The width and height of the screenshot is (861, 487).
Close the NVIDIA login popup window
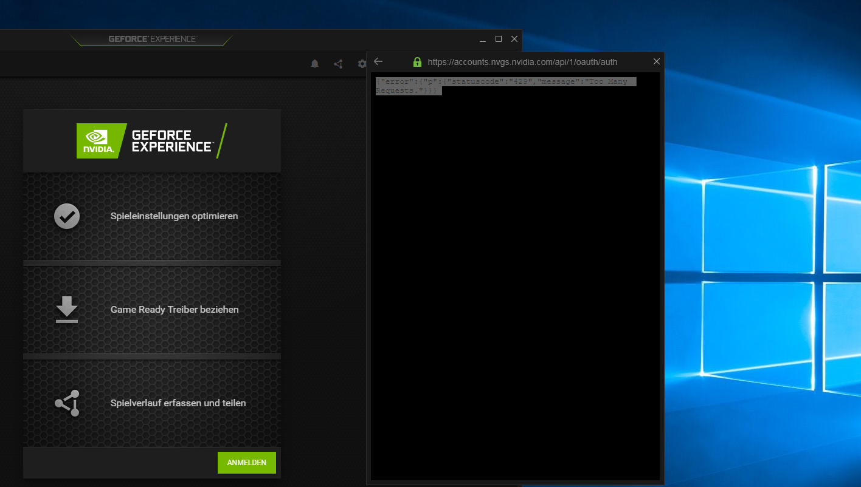coord(656,61)
